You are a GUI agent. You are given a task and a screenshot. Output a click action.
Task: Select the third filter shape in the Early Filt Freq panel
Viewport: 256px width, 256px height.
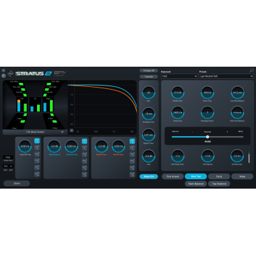pyautogui.click(x=84, y=154)
